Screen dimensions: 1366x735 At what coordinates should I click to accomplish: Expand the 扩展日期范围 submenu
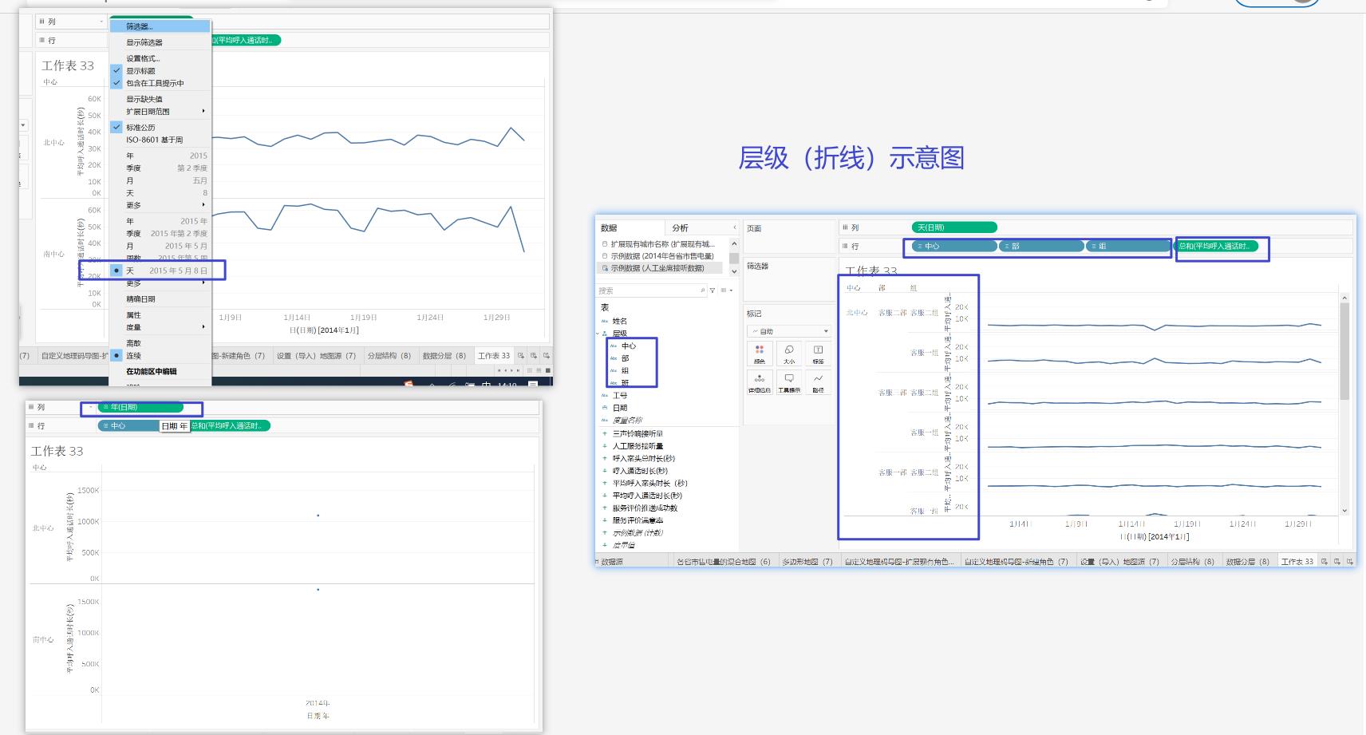pyautogui.click(x=160, y=112)
